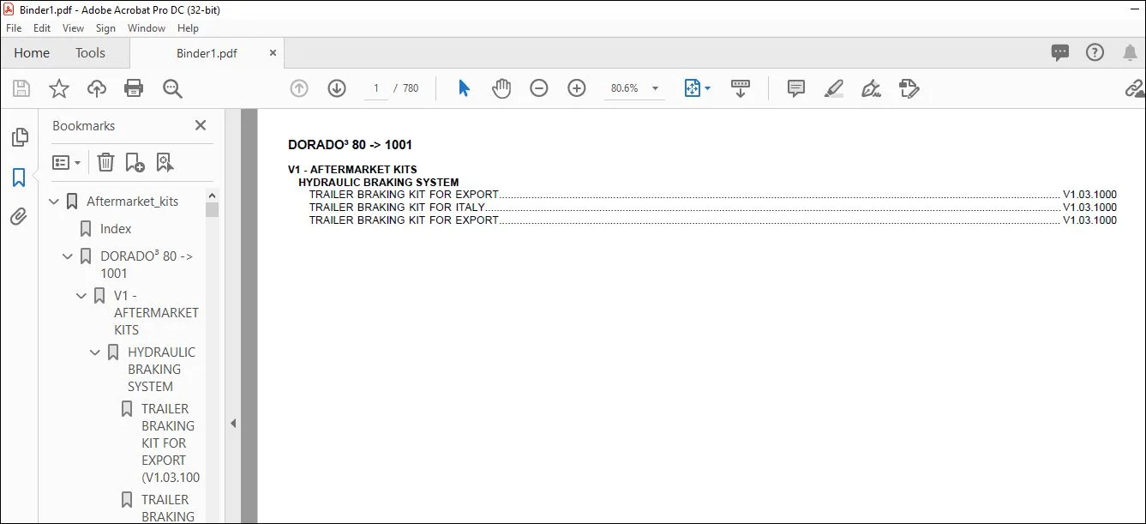Click the bookmarks panel scrollbar thumb
Image resolution: width=1146 pixels, height=524 pixels.
coord(213,209)
